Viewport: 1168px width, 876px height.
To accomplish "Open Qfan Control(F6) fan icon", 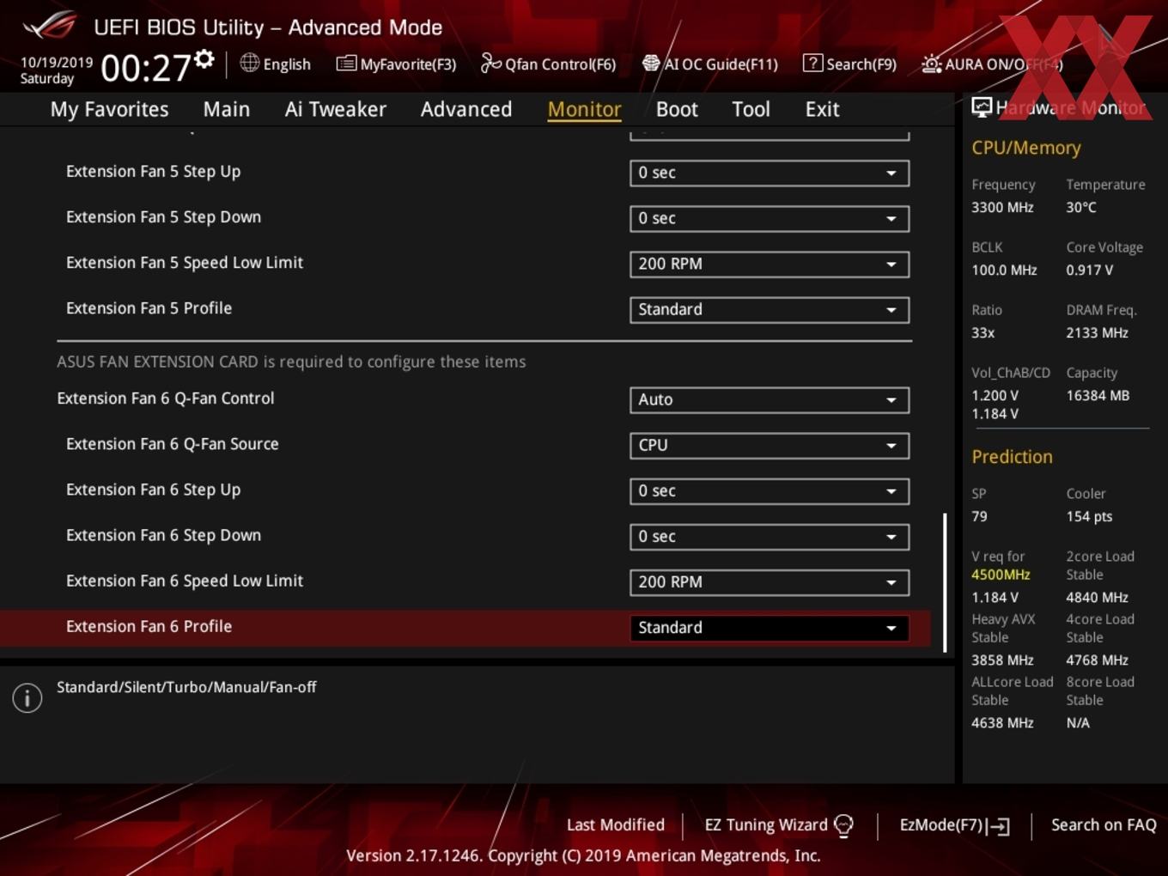I will 490,63.
